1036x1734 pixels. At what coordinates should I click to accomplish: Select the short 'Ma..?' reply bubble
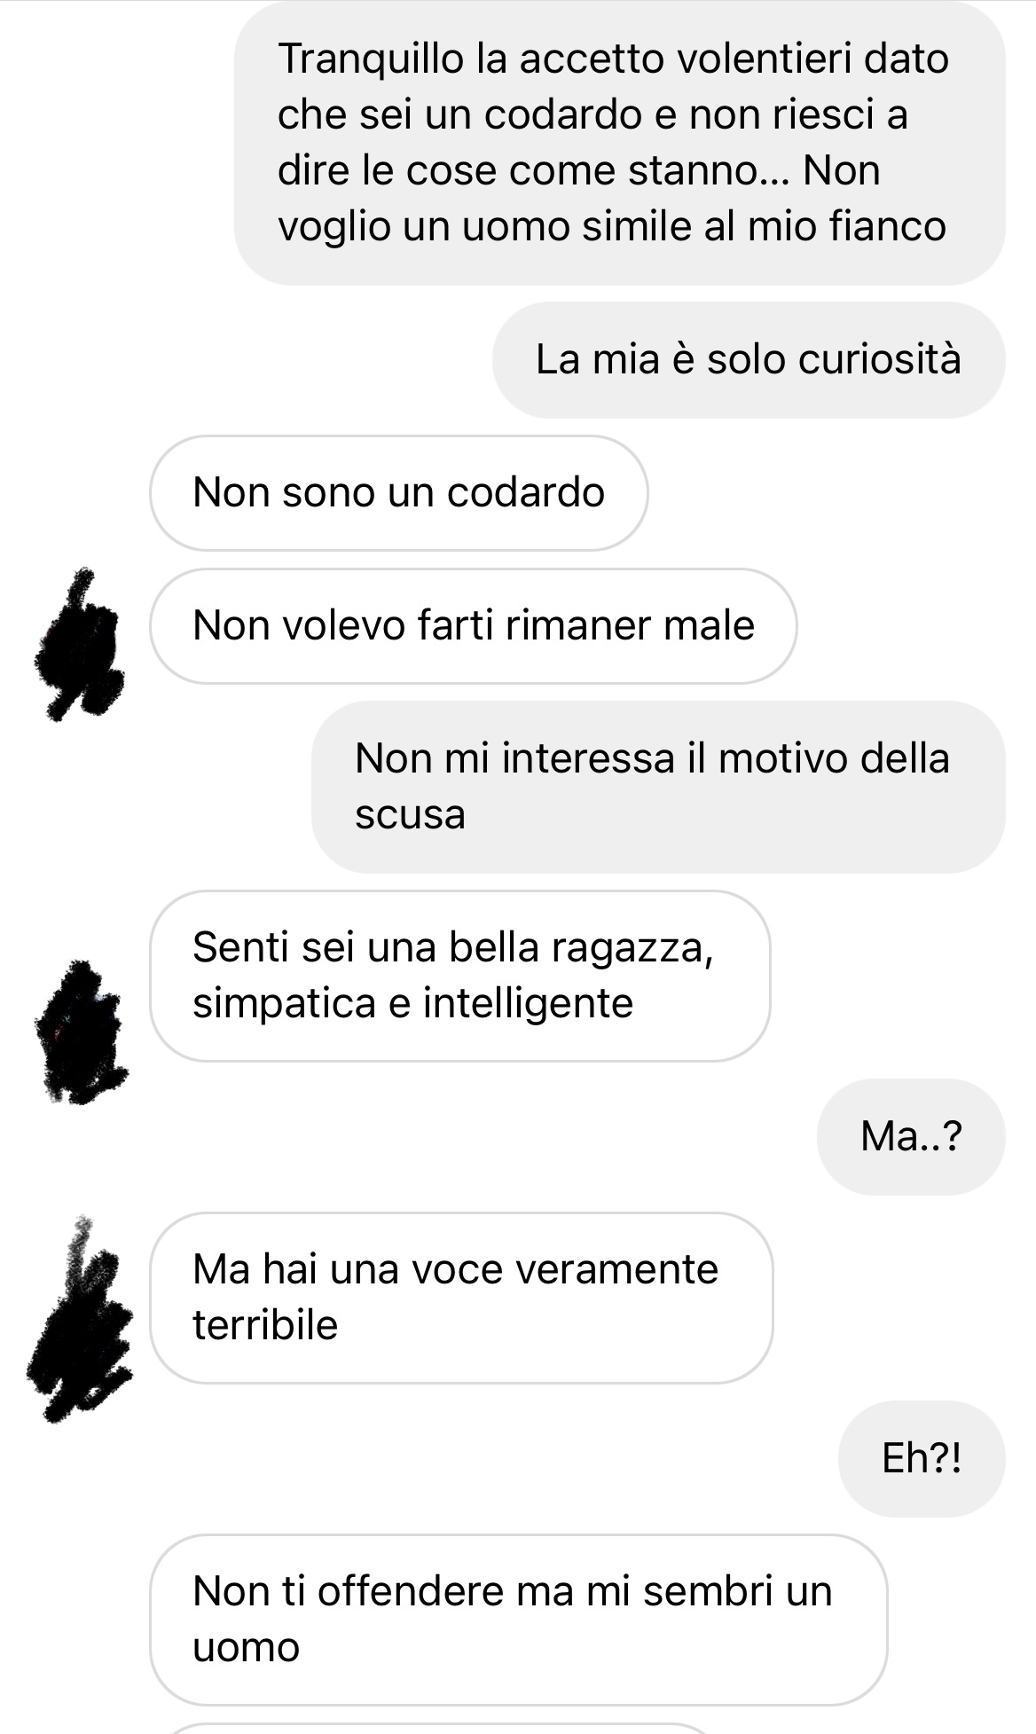911,1137
